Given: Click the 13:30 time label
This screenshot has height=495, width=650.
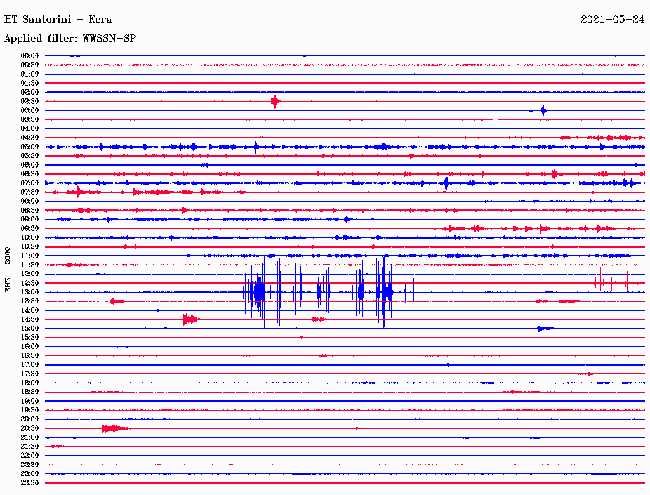Looking at the screenshot, I should 30,301.
